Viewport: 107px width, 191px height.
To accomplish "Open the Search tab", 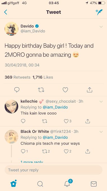I will tap(40, 184).
